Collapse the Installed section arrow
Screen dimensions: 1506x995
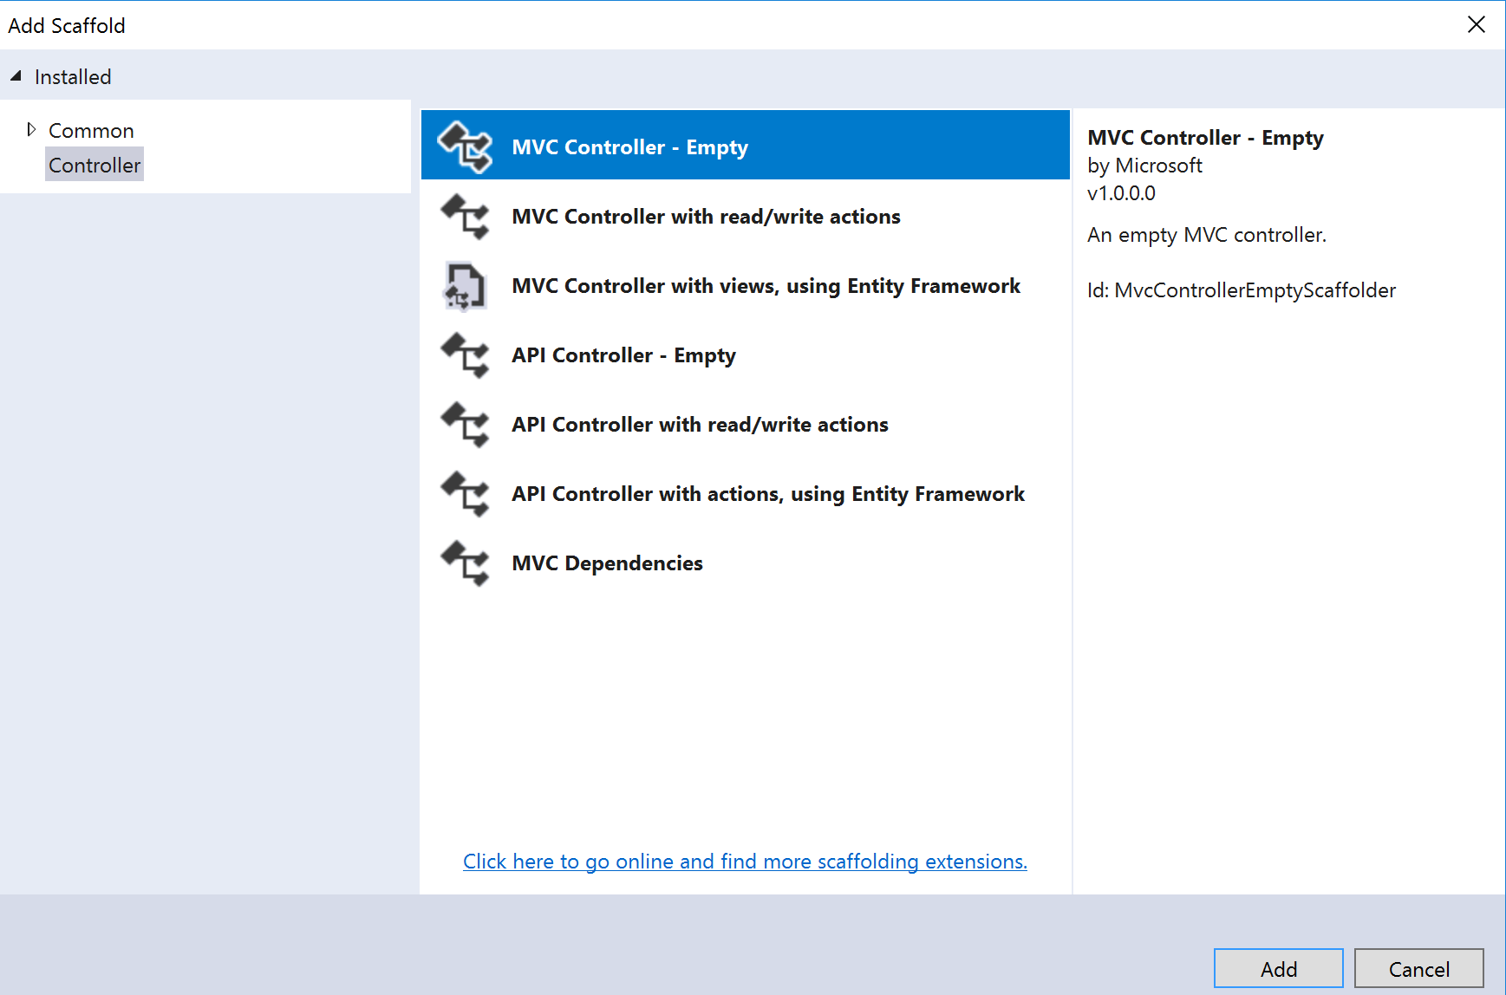pyautogui.click(x=16, y=76)
